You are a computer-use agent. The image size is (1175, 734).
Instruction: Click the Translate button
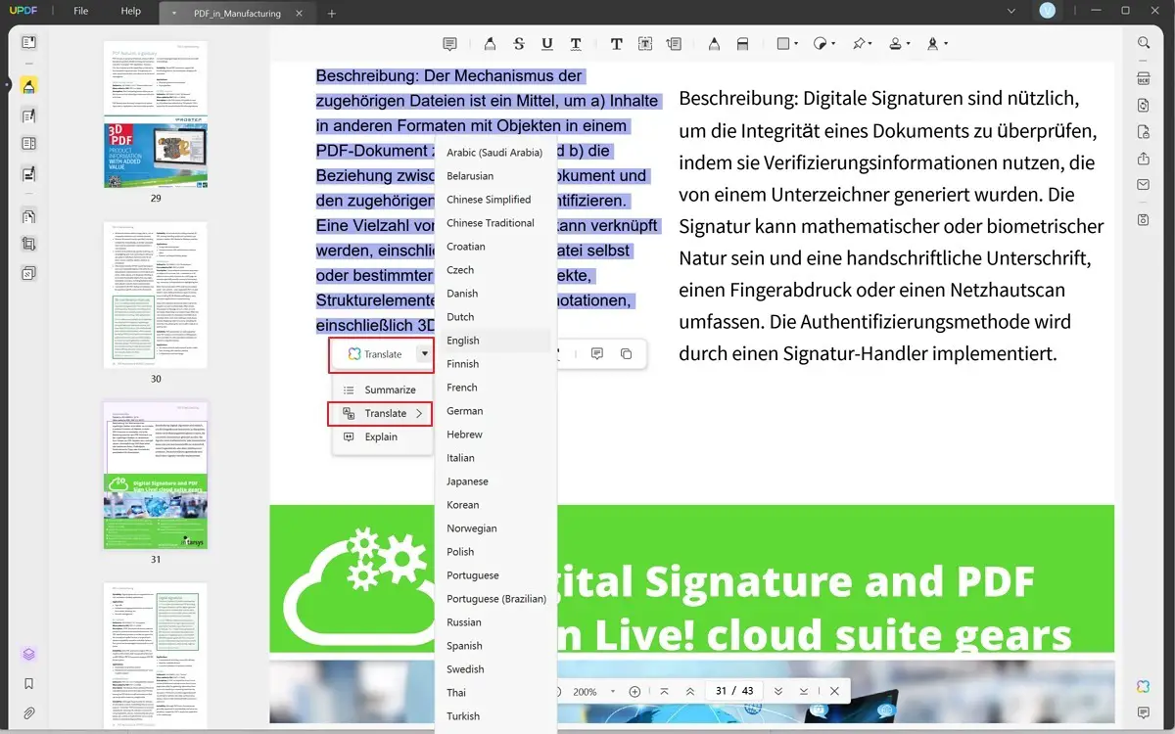(380, 353)
